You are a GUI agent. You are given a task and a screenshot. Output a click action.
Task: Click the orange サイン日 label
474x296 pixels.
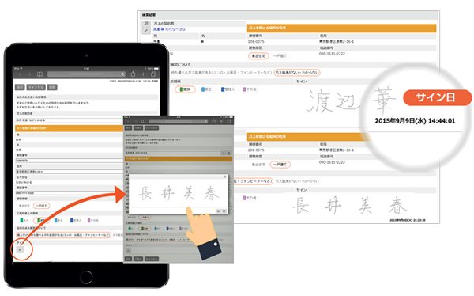pos(437,97)
